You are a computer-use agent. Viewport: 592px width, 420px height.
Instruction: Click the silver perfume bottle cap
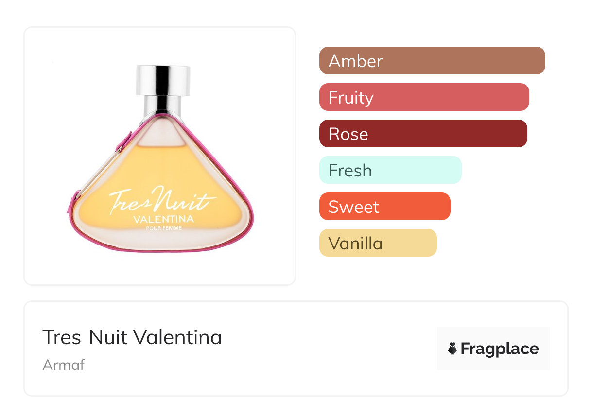(163, 80)
